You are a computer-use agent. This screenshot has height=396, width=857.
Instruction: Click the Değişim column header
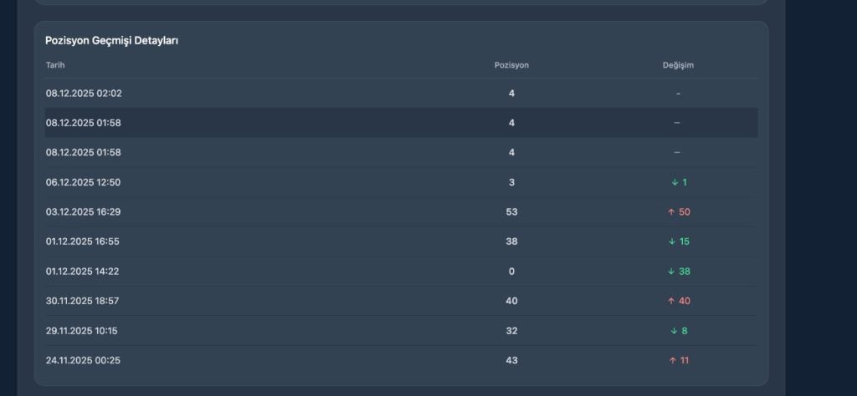(678, 65)
